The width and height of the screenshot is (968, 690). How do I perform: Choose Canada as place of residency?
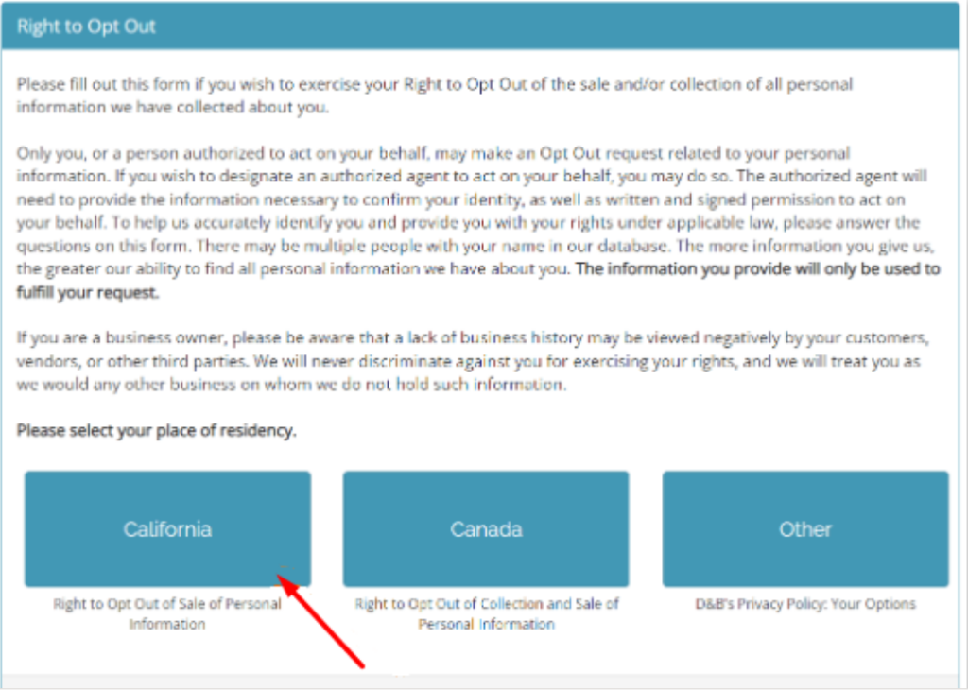coord(486,528)
